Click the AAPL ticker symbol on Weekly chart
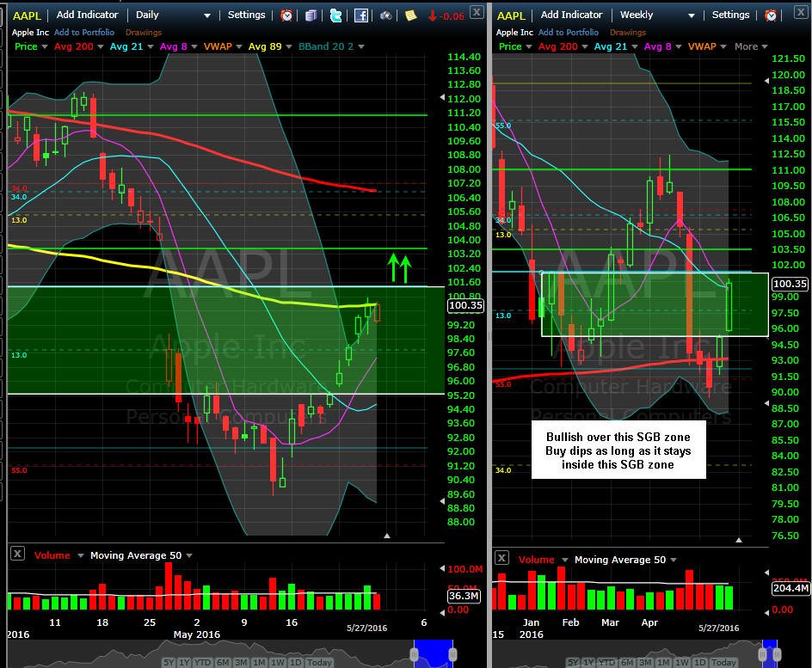 pyautogui.click(x=511, y=15)
